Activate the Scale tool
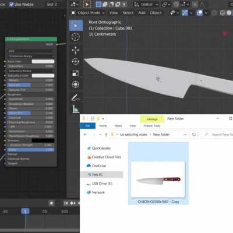This screenshot has width=233, height=233. (x=76, y=73)
